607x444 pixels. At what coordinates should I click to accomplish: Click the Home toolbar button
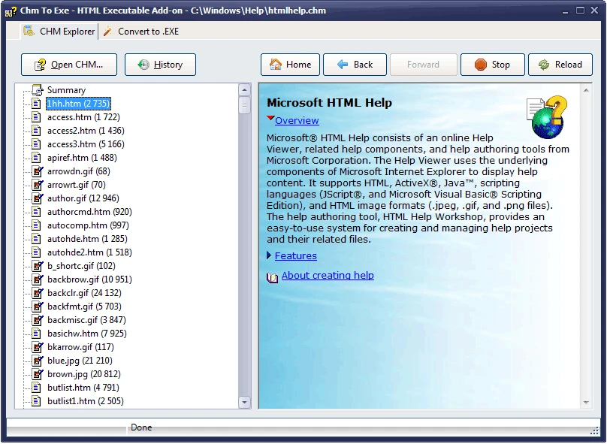[290, 65]
